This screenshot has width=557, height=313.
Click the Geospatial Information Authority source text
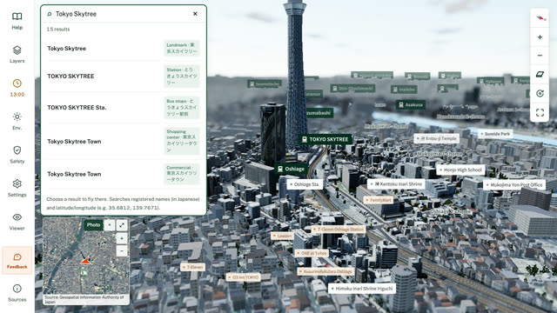click(x=84, y=299)
